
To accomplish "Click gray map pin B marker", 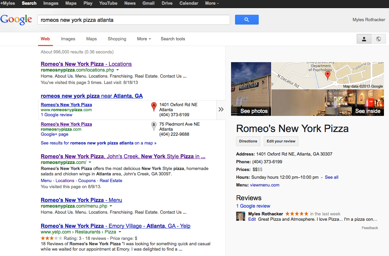I will tap(154, 127).
